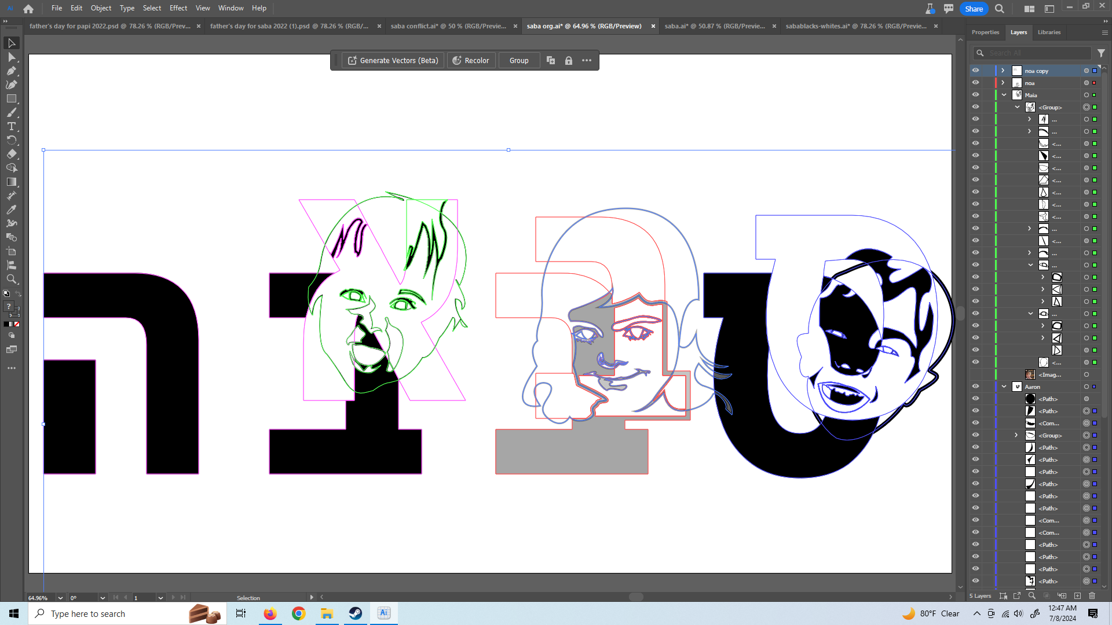Image resolution: width=1112 pixels, height=625 pixels.
Task: Select the Gradient tool
Action: (x=11, y=182)
